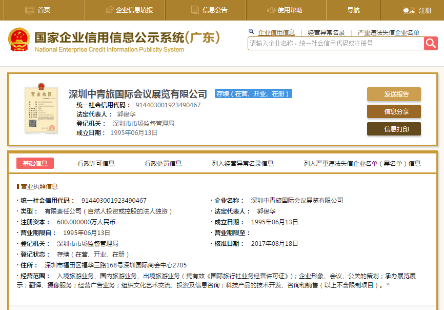The height and width of the screenshot is (310, 444).
Task: Open the 首页 menu item
Action: (x=44, y=10)
